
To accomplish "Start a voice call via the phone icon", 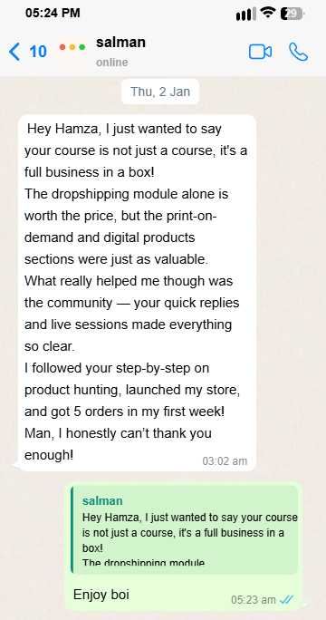I will click(298, 52).
